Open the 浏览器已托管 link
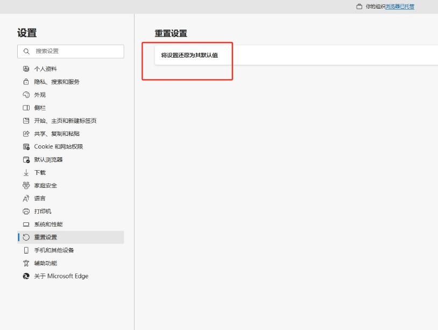438x330 pixels. pyautogui.click(x=400, y=6)
